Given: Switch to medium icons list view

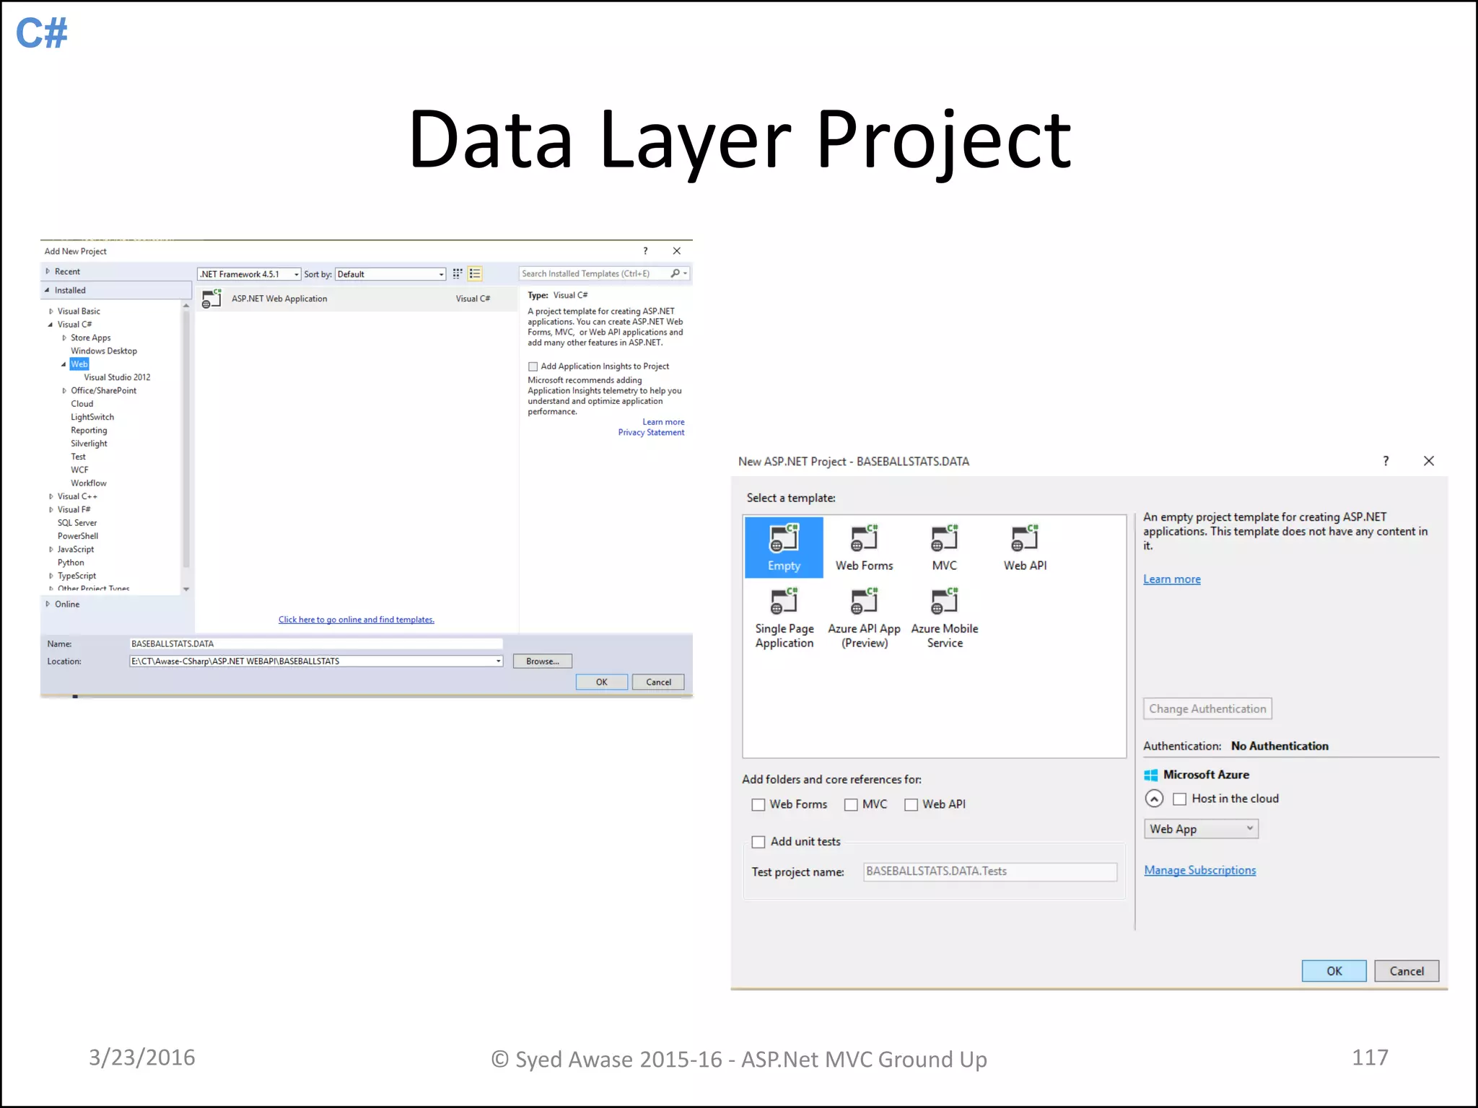Looking at the screenshot, I should pos(475,274).
